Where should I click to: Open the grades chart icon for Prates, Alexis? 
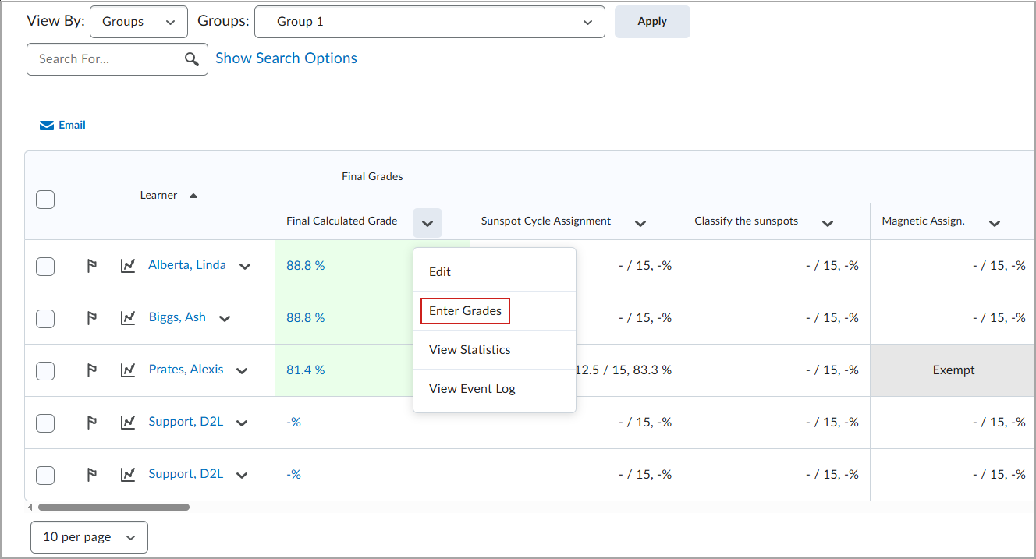[x=128, y=369]
